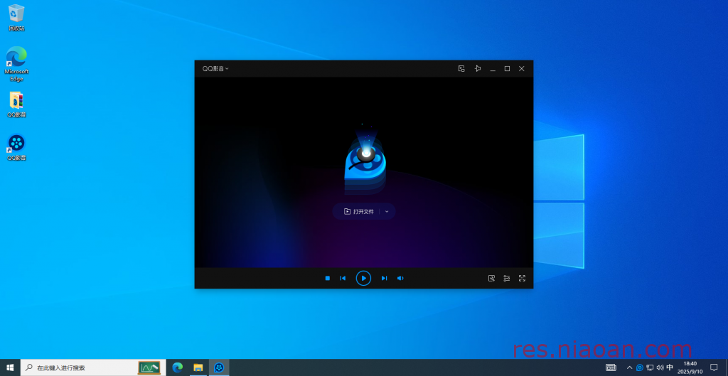Click the 打开文件 button
The image size is (728, 376).
359,212
